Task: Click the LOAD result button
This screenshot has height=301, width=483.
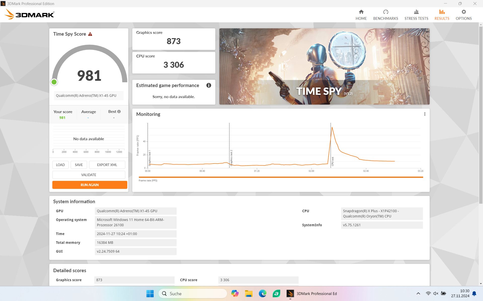Action: pos(60,165)
